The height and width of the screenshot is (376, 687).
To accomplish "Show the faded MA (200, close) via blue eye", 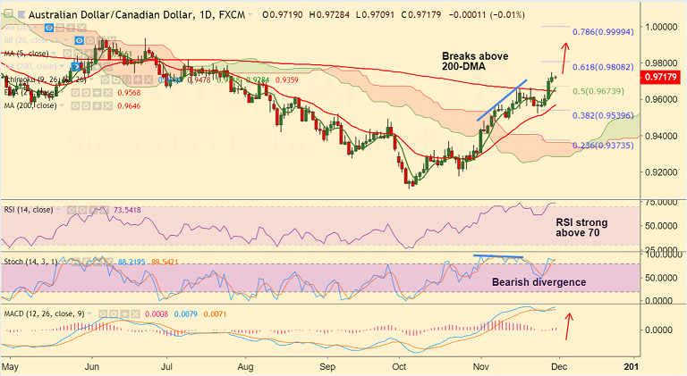I will [75, 66].
